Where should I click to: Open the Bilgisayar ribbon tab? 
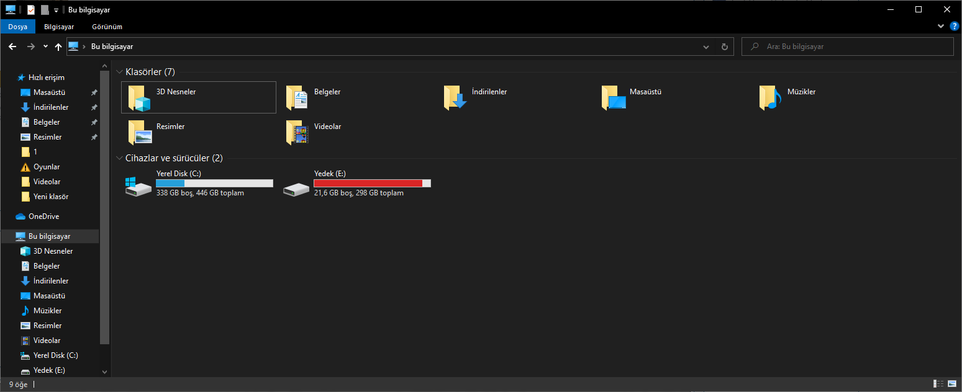coord(59,27)
